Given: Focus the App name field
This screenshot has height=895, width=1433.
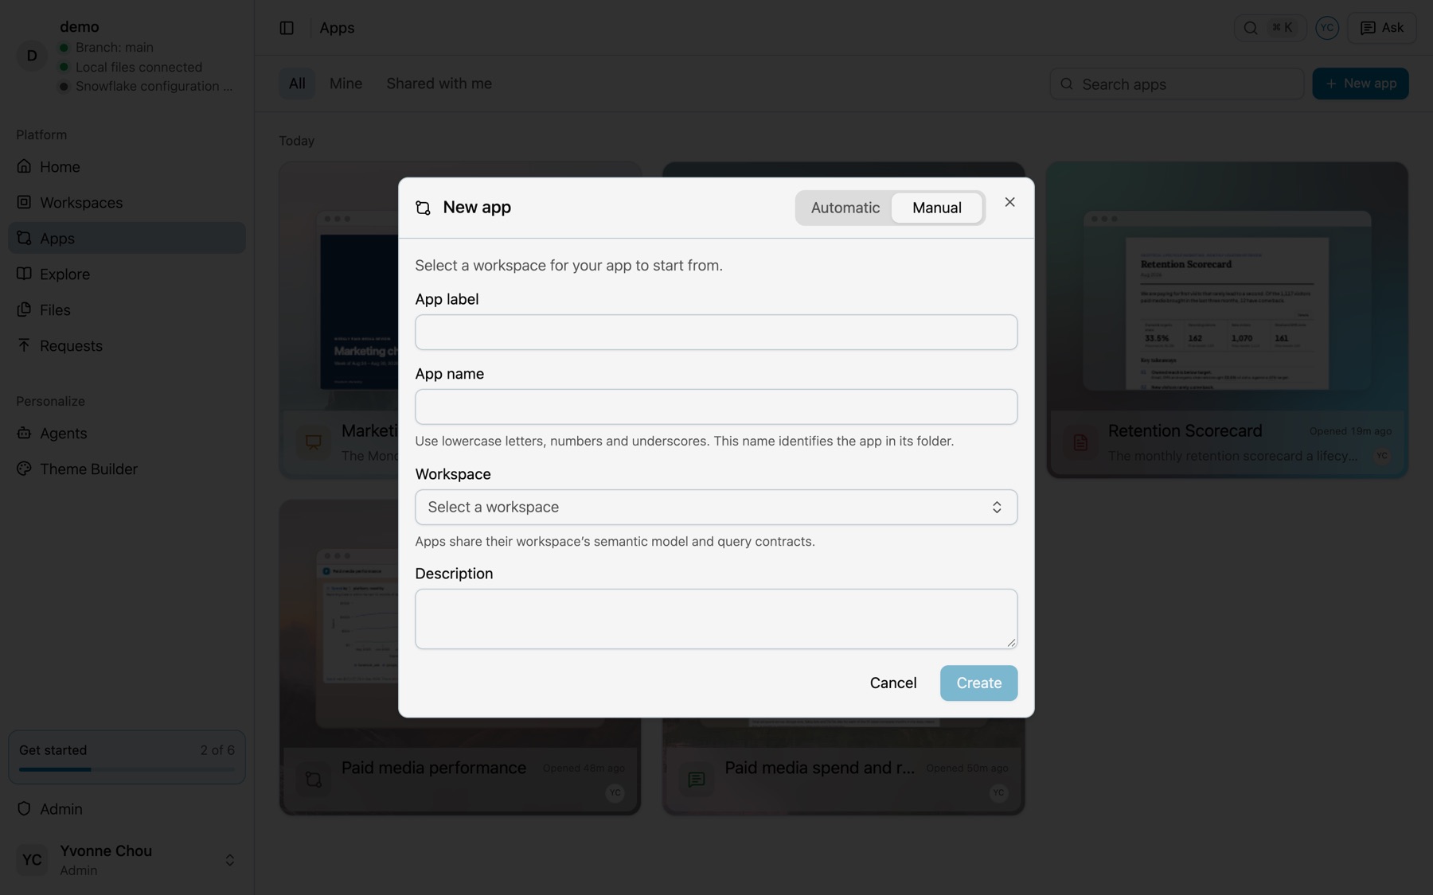Looking at the screenshot, I should pyautogui.click(x=716, y=407).
